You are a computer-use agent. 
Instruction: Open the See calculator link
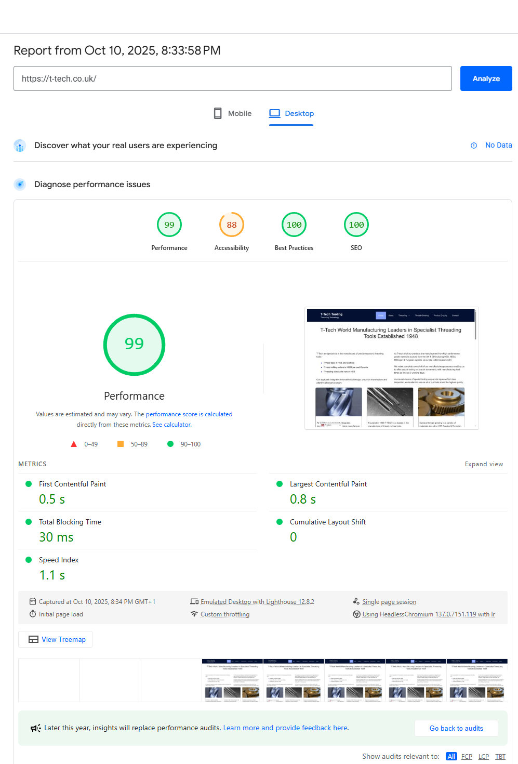(x=171, y=425)
